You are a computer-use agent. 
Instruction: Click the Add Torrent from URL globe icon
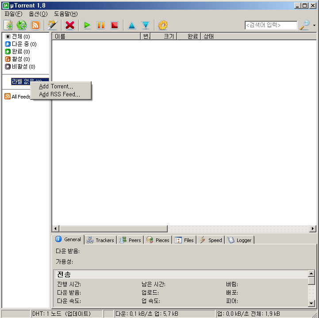pos(22,25)
